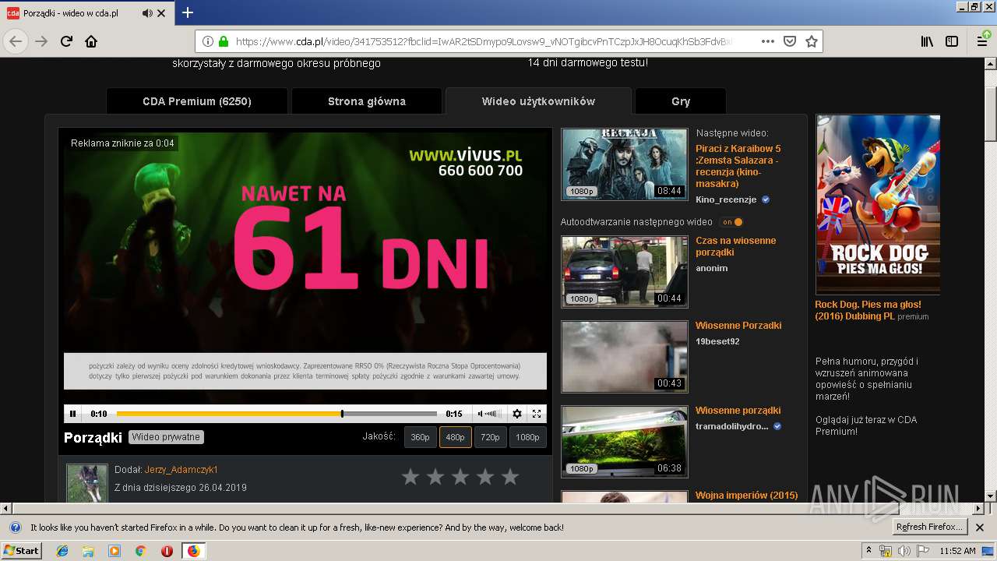This screenshot has height=561, width=997.
Task: Open the Windows Start menu
Action: pos(22,551)
